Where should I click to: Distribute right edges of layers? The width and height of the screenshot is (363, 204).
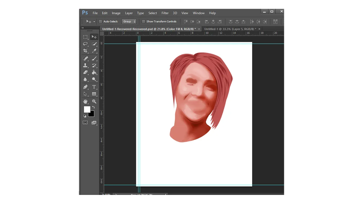(x=265, y=22)
